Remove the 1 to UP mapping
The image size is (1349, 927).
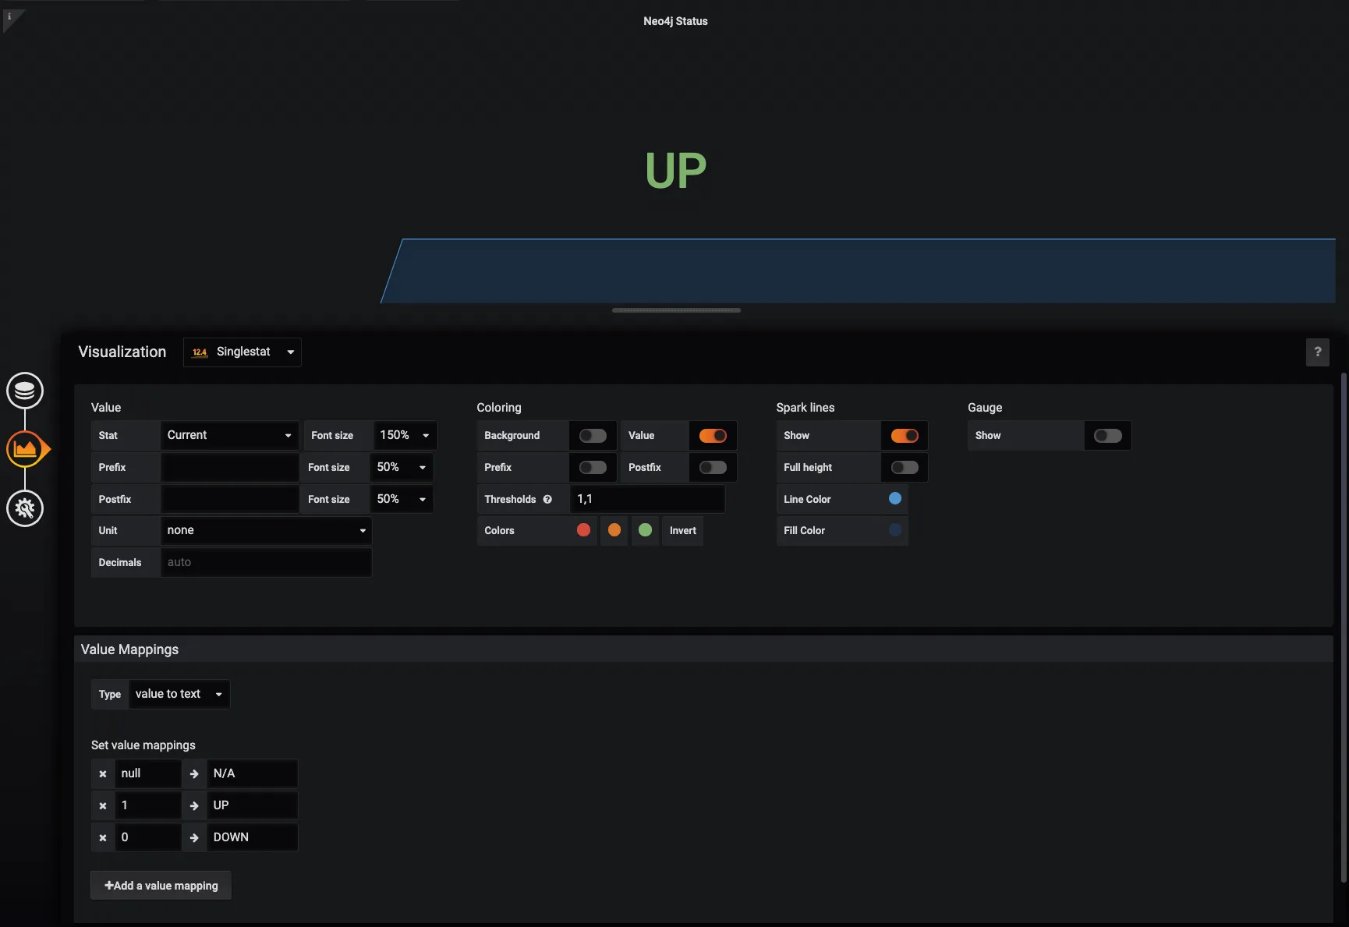coord(102,805)
